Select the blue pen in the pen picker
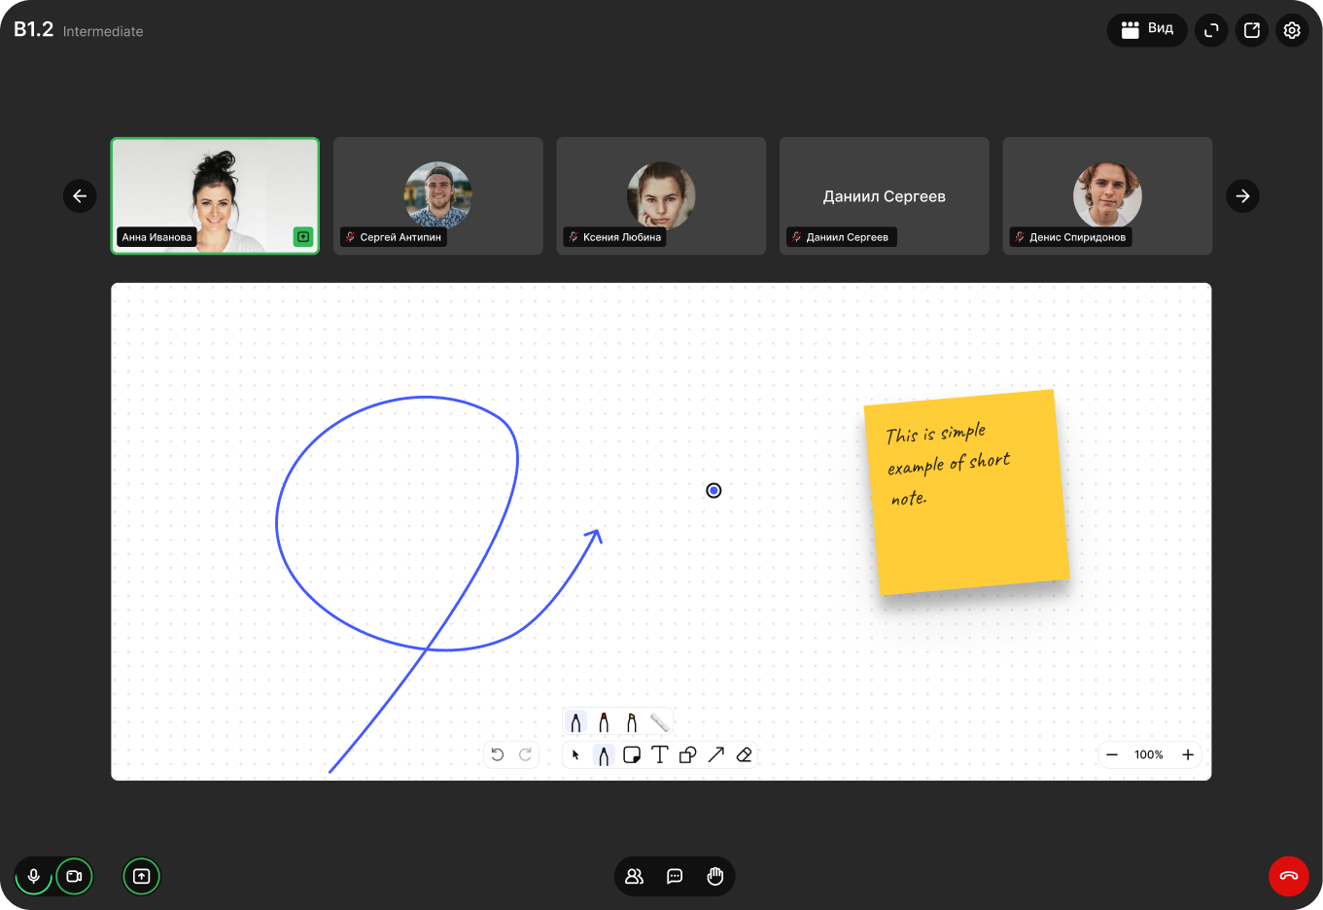Image resolution: width=1323 pixels, height=910 pixels. [575, 722]
